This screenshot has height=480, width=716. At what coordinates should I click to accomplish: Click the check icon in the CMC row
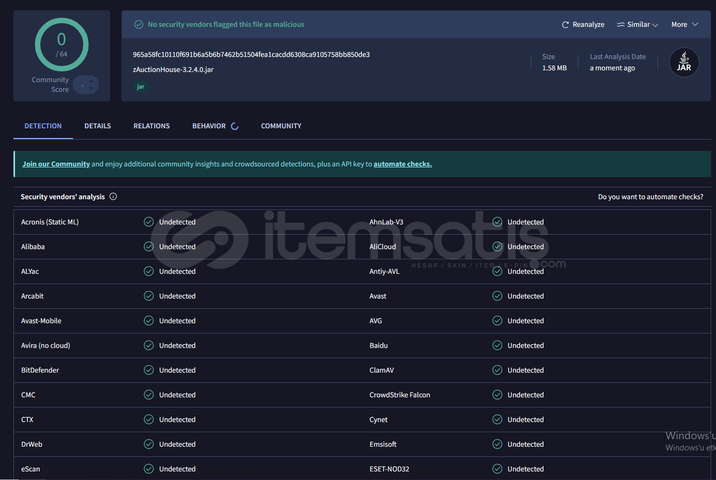[149, 395]
